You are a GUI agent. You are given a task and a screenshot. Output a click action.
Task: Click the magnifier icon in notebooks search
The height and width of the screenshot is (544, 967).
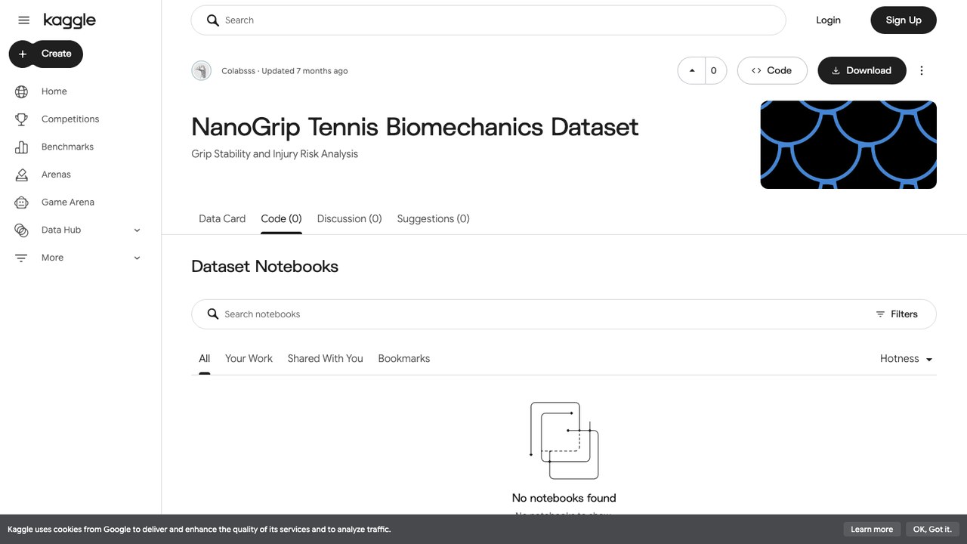tap(213, 314)
